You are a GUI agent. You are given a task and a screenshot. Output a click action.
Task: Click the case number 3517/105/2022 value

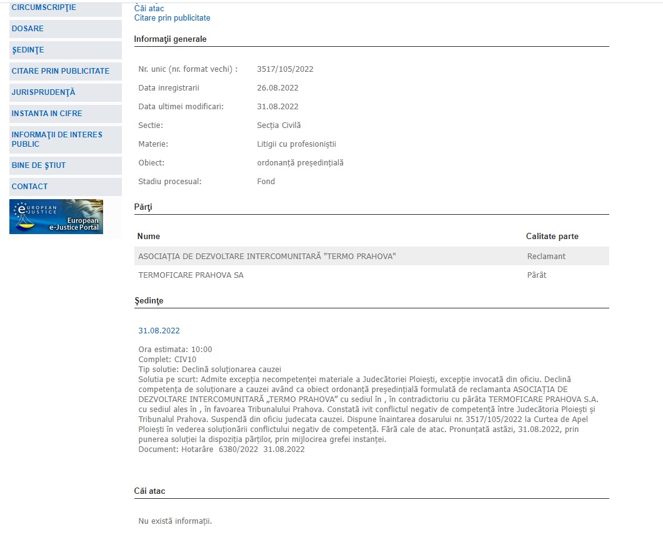coord(285,69)
